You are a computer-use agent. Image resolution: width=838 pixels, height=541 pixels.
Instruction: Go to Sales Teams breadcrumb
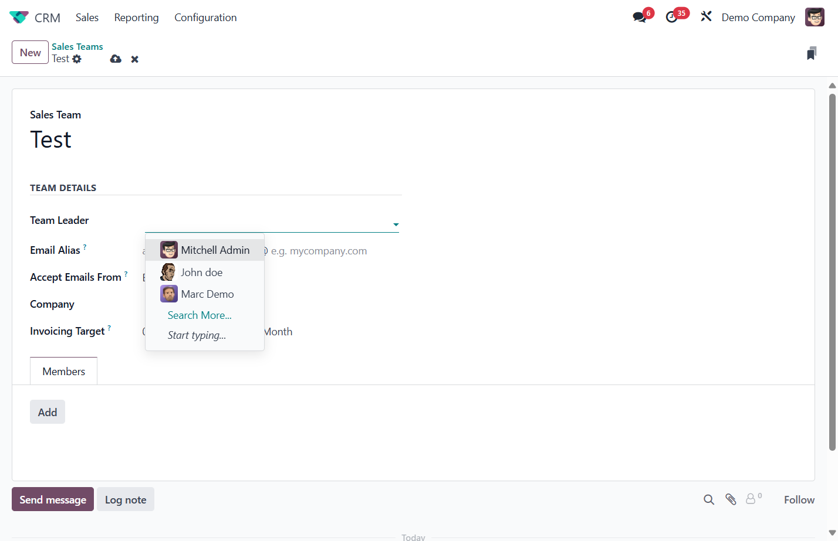pyautogui.click(x=77, y=46)
